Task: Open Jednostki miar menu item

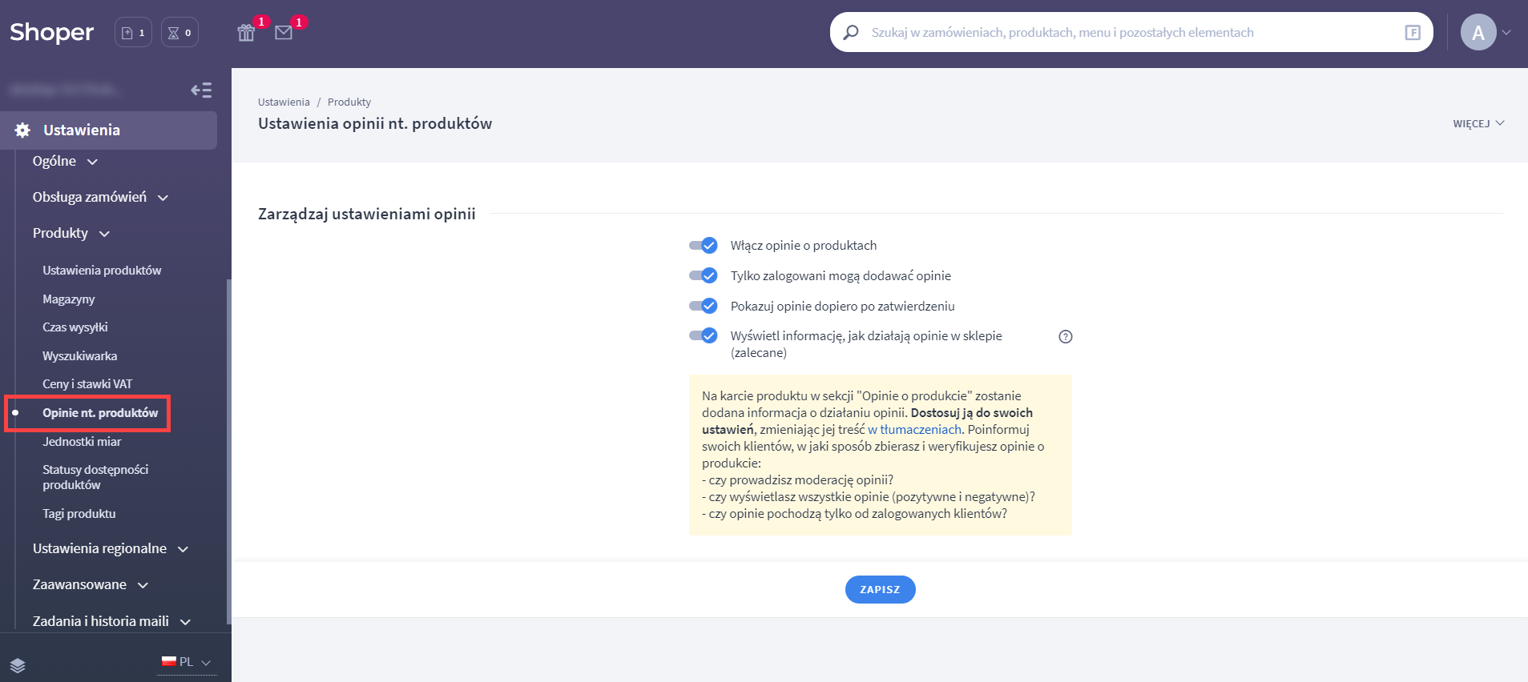Action: tap(82, 442)
